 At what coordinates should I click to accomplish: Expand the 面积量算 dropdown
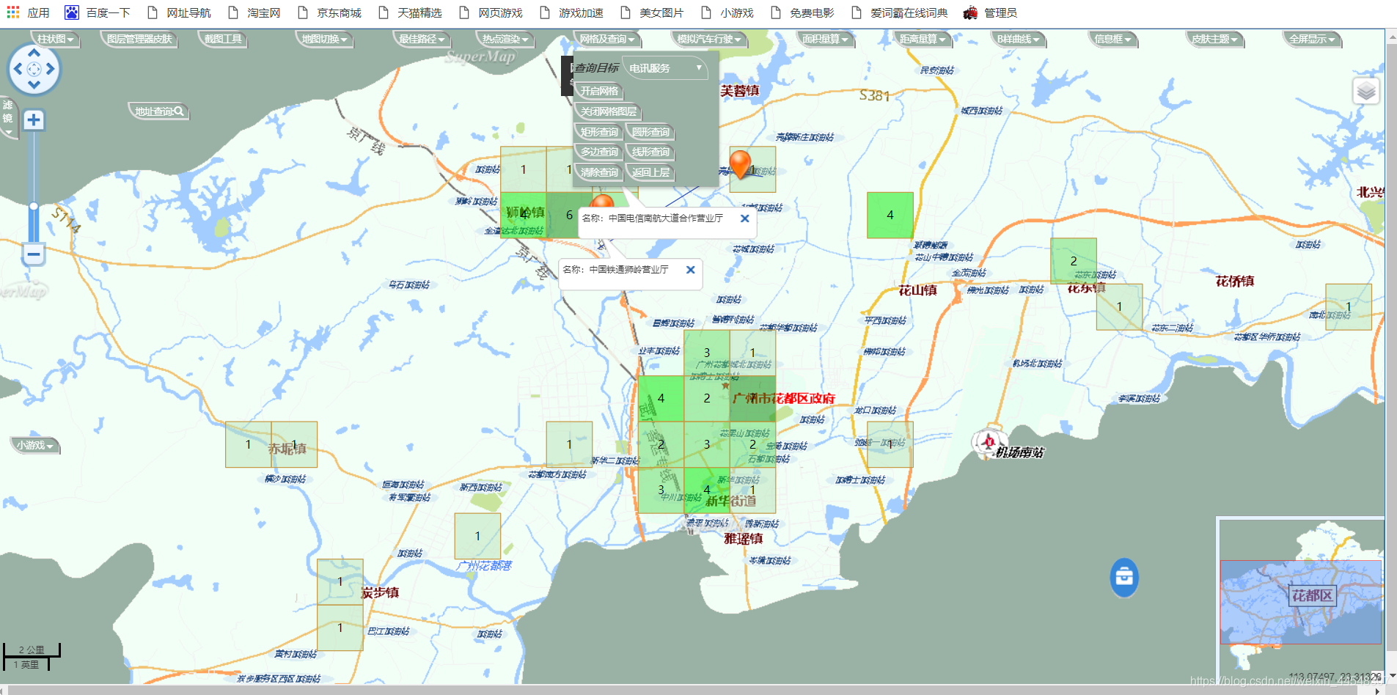coord(825,39)
